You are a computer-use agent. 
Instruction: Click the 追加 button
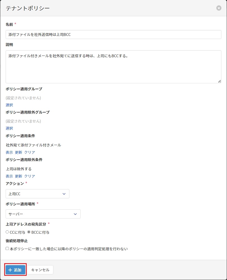15,270
